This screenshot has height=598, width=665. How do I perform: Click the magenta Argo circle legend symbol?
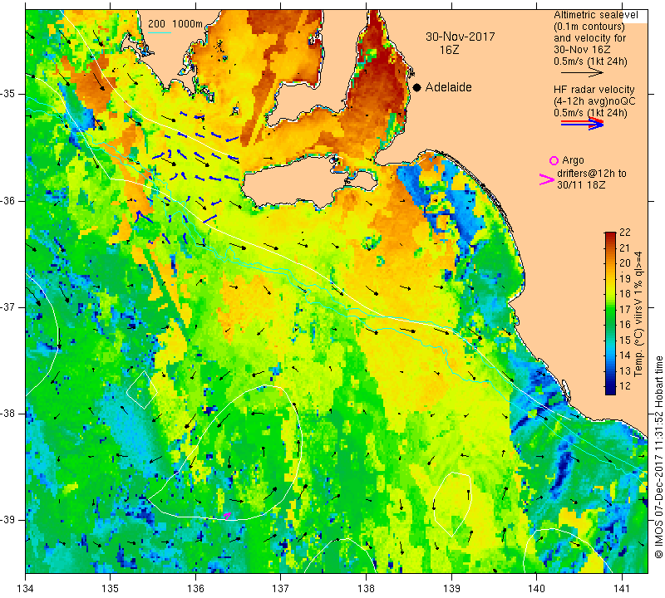(554, 160)
